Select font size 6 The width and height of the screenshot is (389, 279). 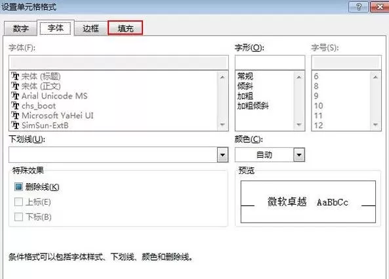(x=316, y=76)
